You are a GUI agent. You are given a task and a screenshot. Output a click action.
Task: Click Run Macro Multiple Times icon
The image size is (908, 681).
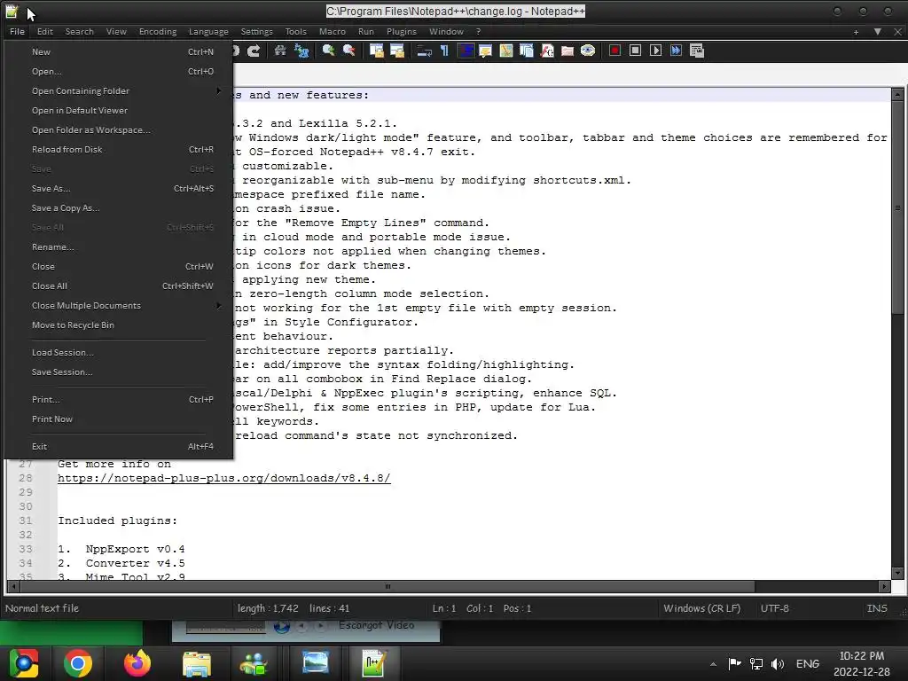[676, 51]
